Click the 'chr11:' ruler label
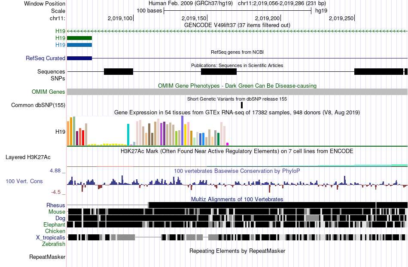The height and width of the screenshot is (267, 408). (57, 18)
